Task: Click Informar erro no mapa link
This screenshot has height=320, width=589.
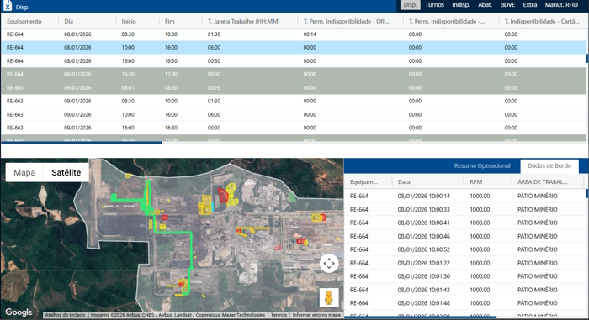Action: (x=316, y=315)
